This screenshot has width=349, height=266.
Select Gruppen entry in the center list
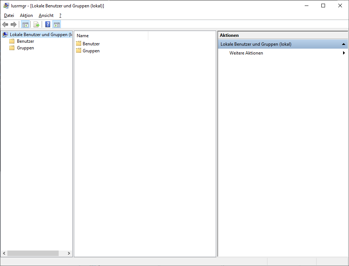point(91,51)
